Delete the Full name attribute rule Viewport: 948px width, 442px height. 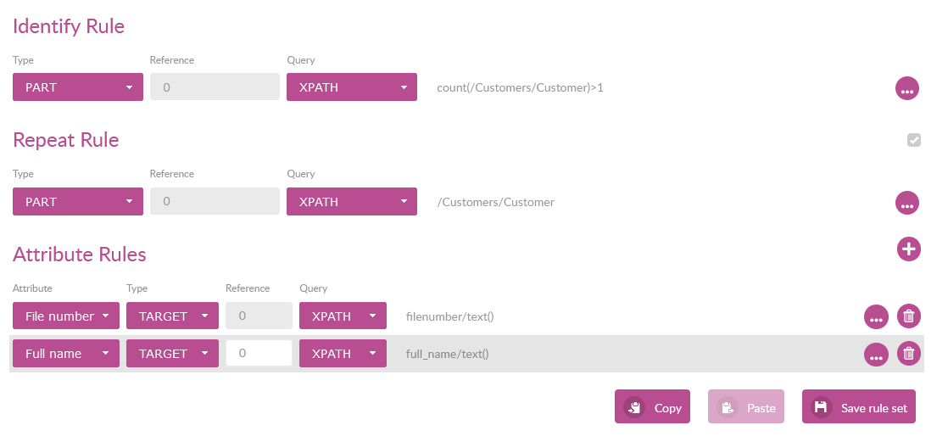(x=908, y=354)
